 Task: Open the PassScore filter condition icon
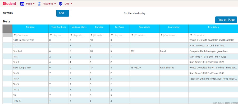click(112, 35)
